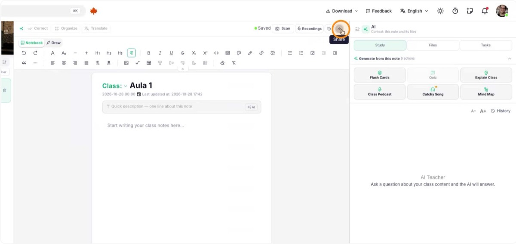The image size is (516, 244).
Task: Apply Heading 3 style
Action: click(x=120, y=53)
